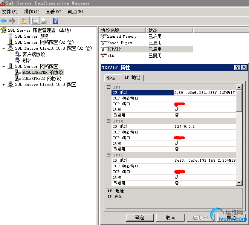Click the 帮助 button in the dialog
This screenshot has height=225, width=249.
231,217
